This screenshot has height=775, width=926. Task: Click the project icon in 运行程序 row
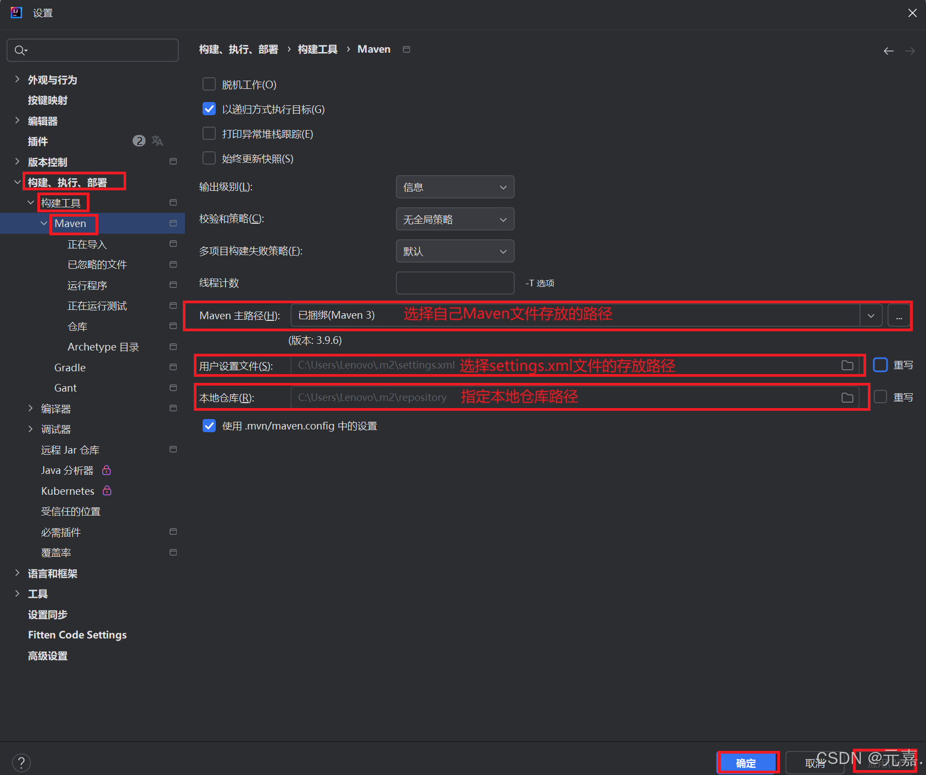(173, 285)
